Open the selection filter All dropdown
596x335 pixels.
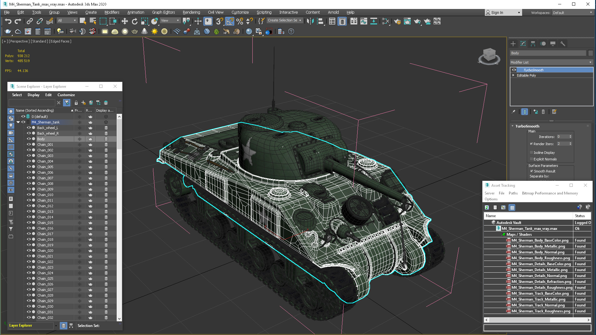67,20
